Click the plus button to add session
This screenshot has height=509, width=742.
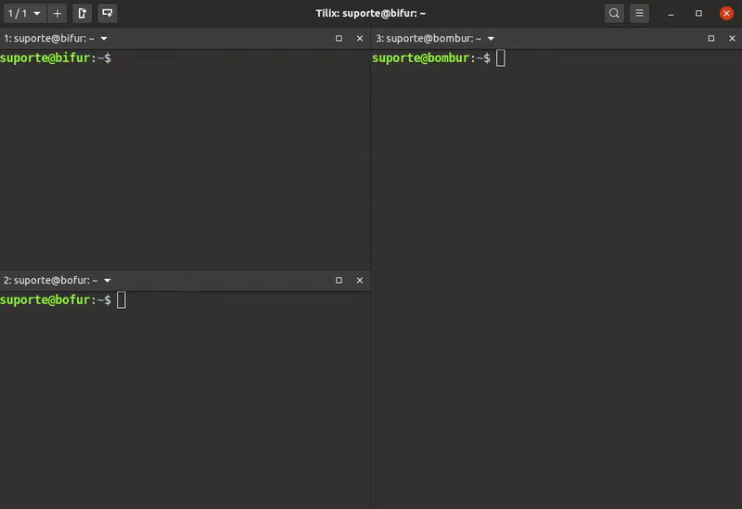[x=58, y=13]
